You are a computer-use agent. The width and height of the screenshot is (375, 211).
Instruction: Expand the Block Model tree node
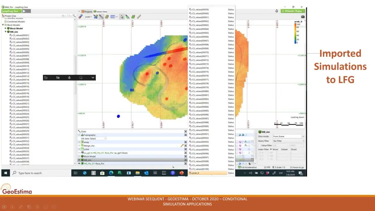(x=5, y=28)
